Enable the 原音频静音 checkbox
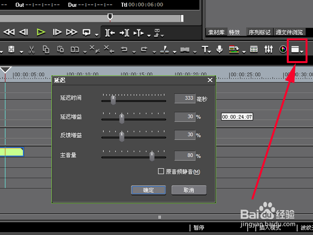The height and width of the screenshot is (235, 313). click(161, 172)
